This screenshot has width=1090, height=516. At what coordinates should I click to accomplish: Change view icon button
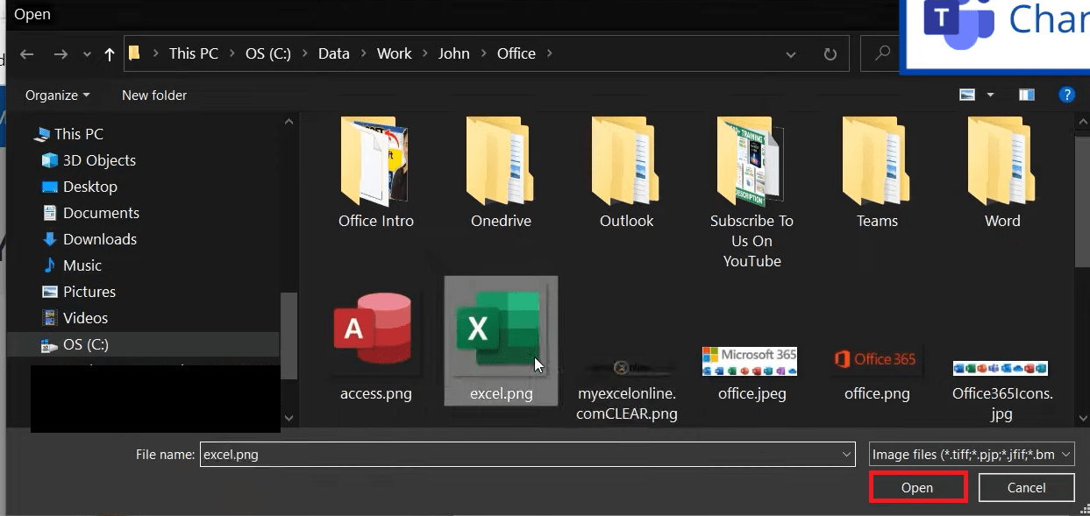(x=968, y=95)
